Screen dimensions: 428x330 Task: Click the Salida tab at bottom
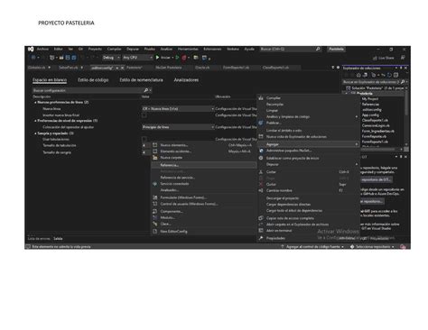[58, 239]
